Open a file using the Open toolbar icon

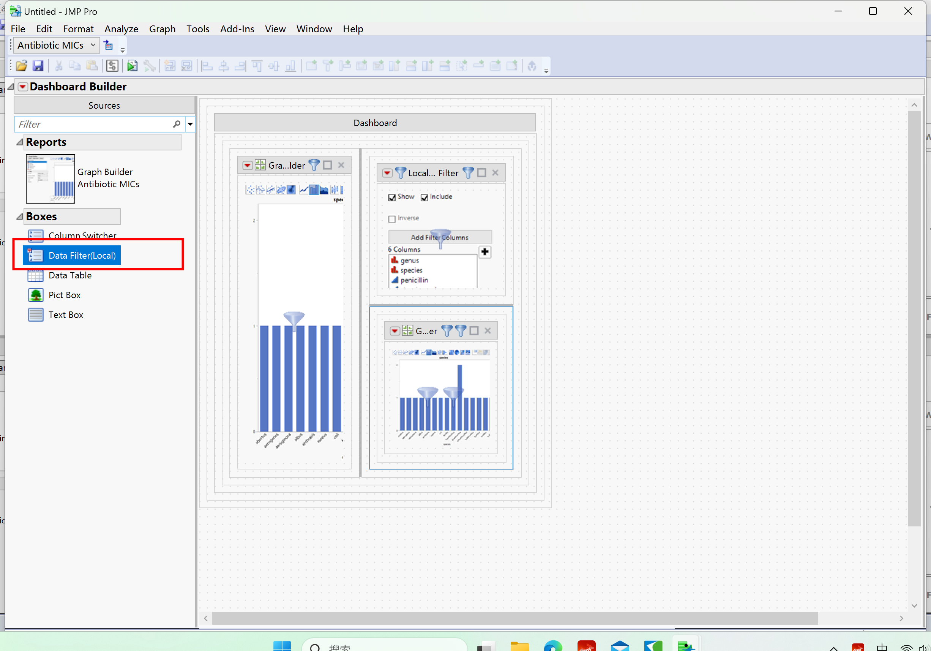[x=21, y=65]
